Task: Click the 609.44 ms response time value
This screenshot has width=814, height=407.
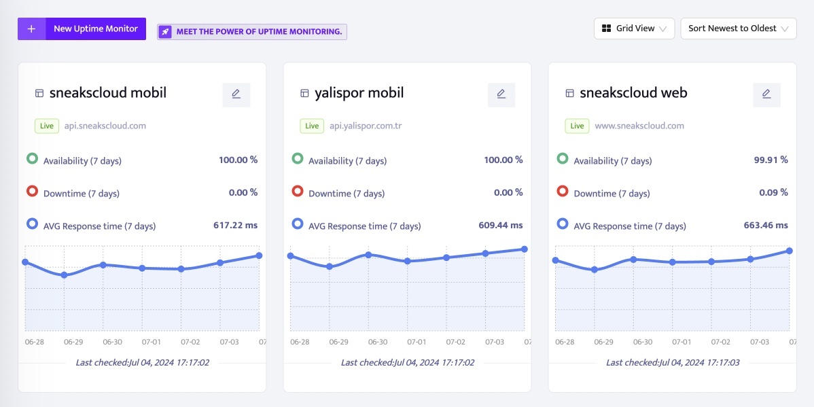Action: [x=501, y=226]
